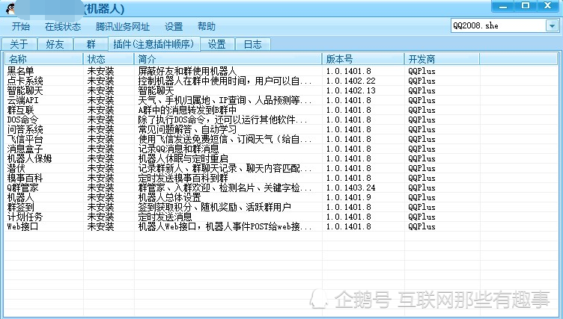Viewport: 563px width, 319px height.
Task: Click the QQ penguin icon in title bar
Action: 10,9
